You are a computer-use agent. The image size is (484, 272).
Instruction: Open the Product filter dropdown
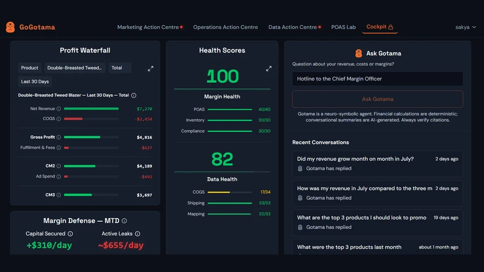pos(30,68)
